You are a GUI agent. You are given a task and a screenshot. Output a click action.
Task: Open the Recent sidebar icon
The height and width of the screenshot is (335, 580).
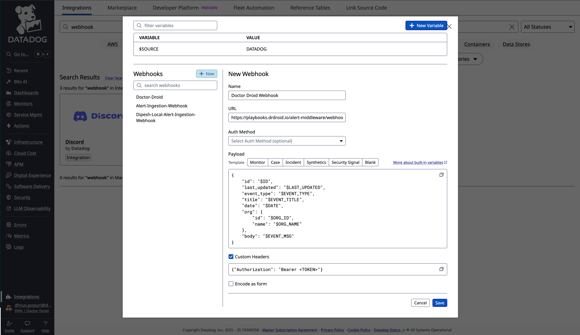(x=9, y=71)
